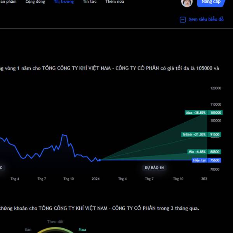
Task: Click the Sản phẩm menu item
Action: coord(8,2)
